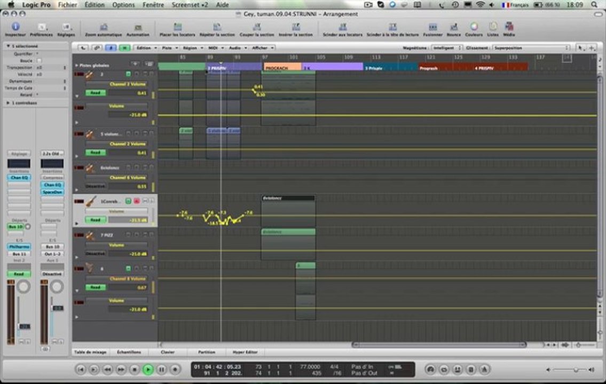Switch to the Partition tab
The width and height of the screenshot is (606, 384).
click(x=207, y=352)
